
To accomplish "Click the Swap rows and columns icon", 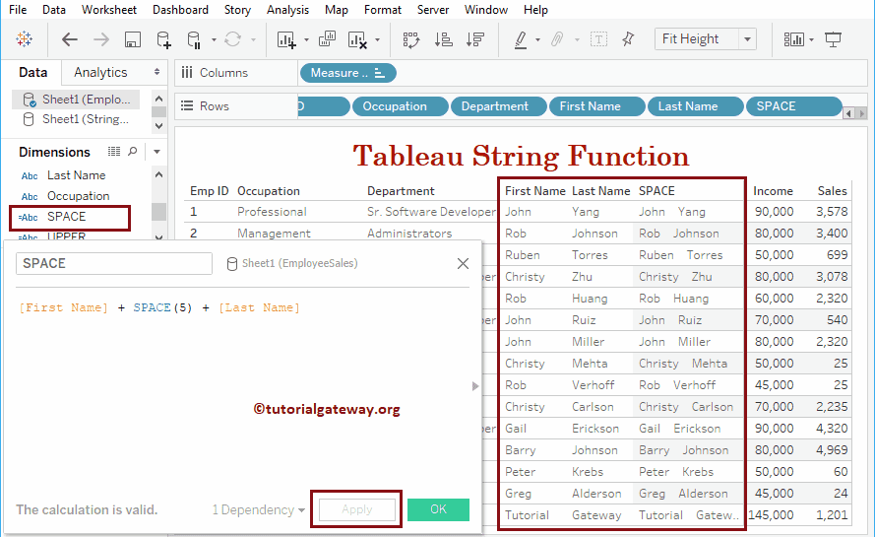I will point(411,39).
